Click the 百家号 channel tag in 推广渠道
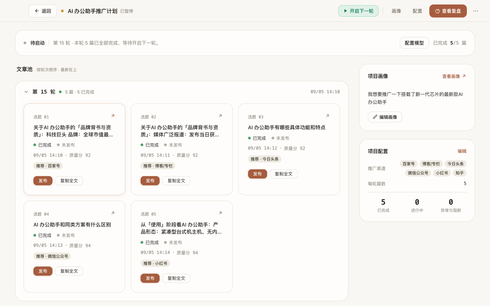This screenshot has width=490, height=306. coord(409,164)
